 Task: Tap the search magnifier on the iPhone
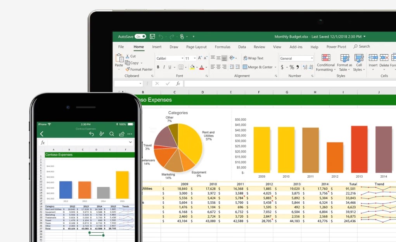[111, 134]
